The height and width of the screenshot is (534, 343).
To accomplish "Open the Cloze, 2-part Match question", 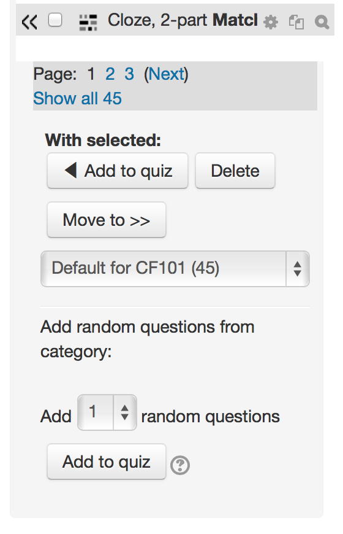I will click(x=183, y=20).
